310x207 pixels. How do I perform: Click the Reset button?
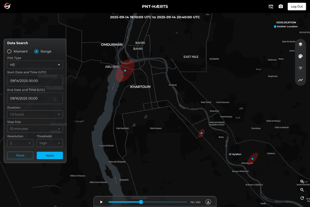(x=20, y=155)
